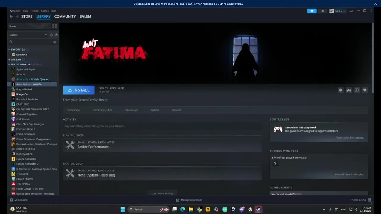Open the announcements megaphone icon
Image resolution: width=381 pixels, height=214 pixels.
click(x=312, y=11)
